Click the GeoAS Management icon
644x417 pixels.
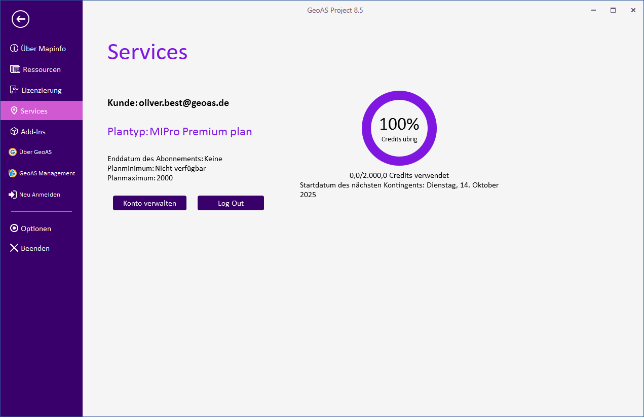pos(13,173)
